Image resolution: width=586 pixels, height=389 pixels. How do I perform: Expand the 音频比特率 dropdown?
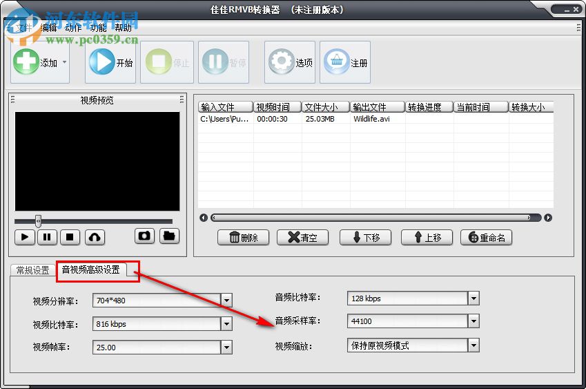(473, 298)
